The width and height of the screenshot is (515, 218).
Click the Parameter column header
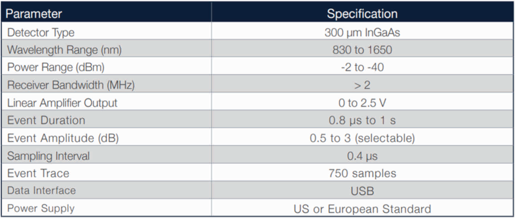click(x=34, y=14)
